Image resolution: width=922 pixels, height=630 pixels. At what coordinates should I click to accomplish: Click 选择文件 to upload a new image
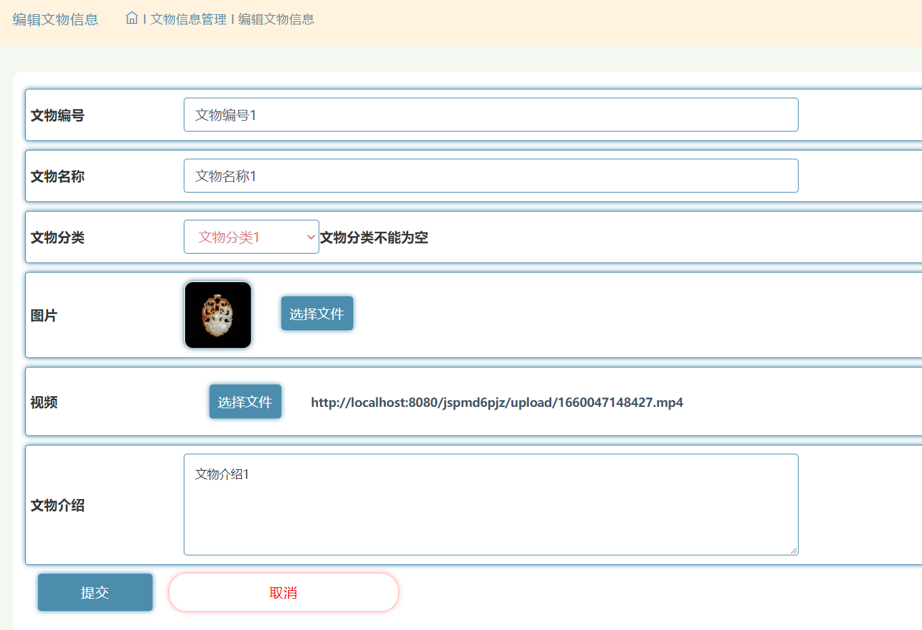[x=317, y=313]
